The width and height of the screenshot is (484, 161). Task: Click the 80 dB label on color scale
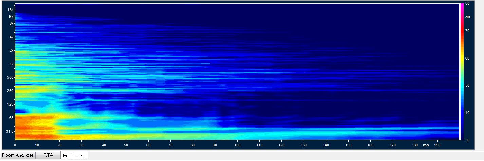coord(467,4)
